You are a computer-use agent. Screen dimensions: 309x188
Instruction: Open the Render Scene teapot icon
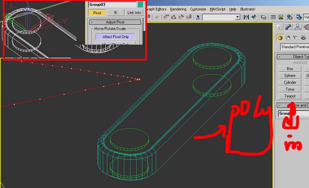299,17
